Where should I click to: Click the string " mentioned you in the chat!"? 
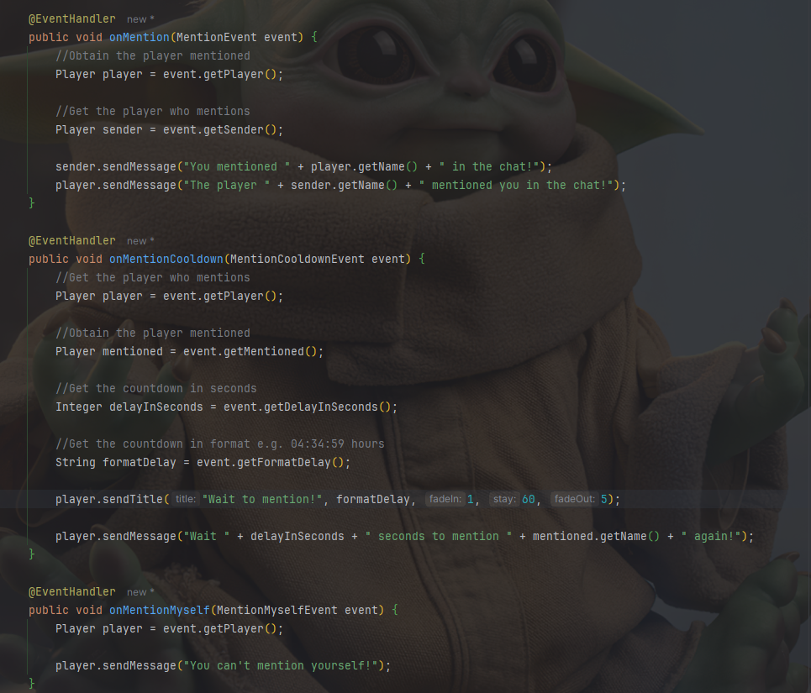[x=516, y=185]
